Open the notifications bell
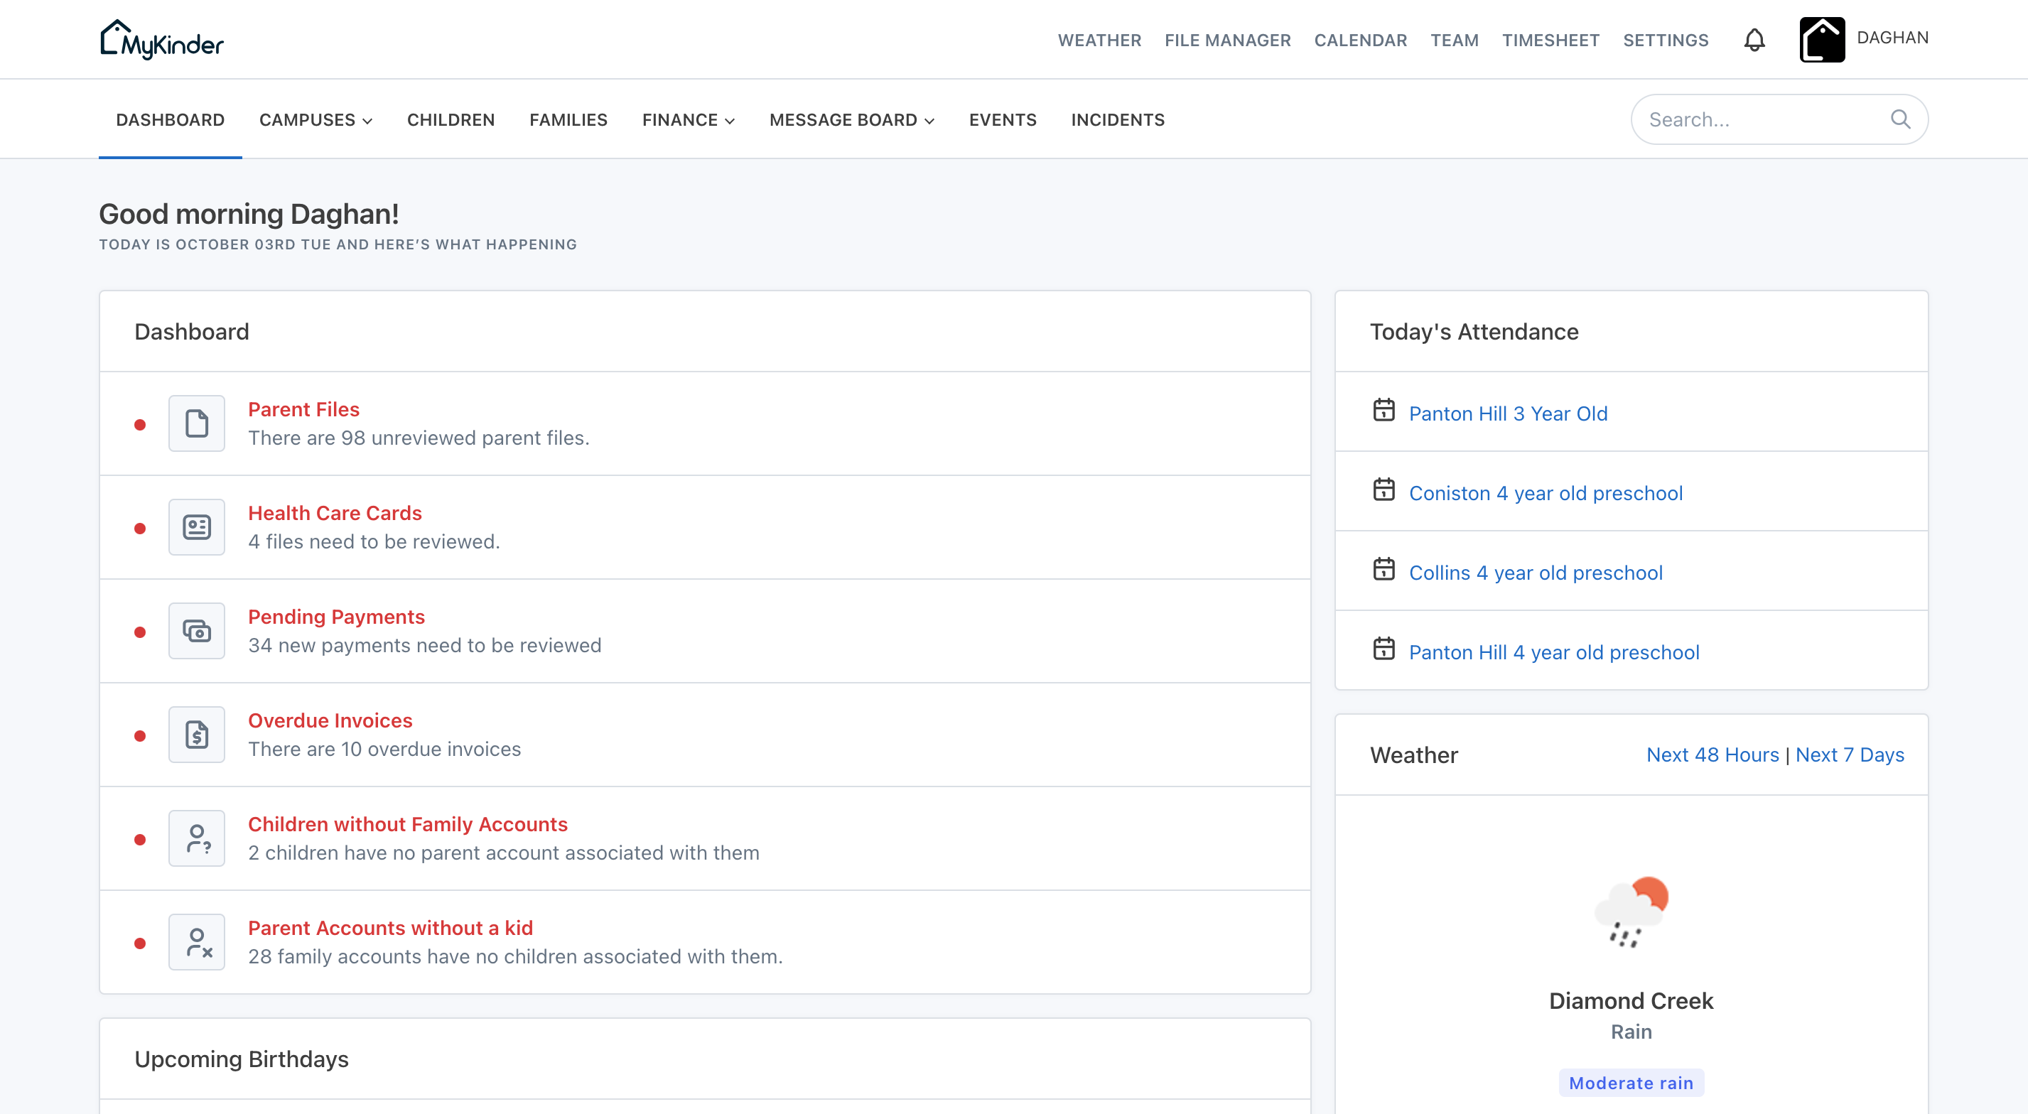The image size is (2028, 1114). click(x=1754, y=39)
